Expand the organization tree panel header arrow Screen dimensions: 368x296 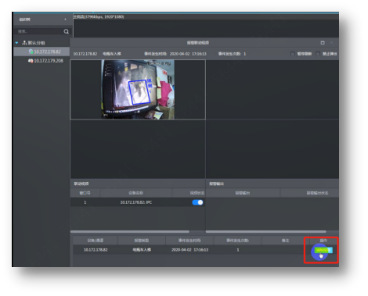click(65, 20)
